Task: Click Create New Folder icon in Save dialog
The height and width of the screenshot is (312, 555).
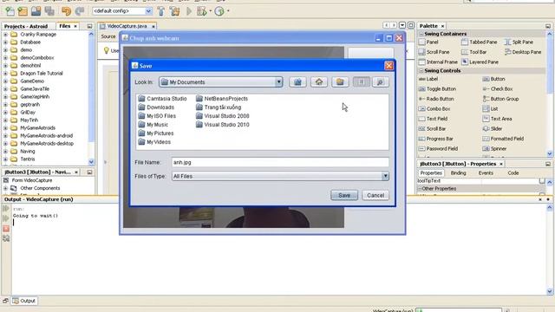Action: [x=340, y=82]
